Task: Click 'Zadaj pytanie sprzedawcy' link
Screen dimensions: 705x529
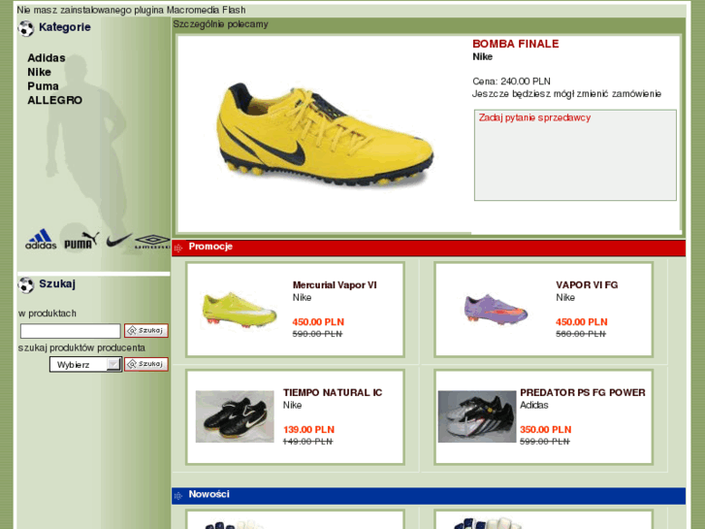Action: [534, 117]
